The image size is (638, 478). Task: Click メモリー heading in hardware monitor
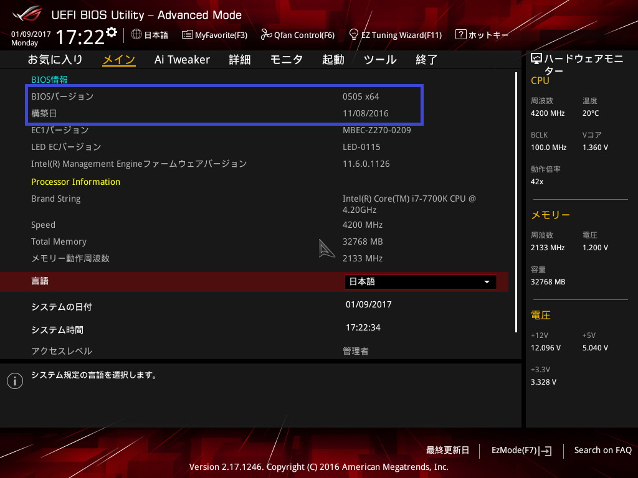[x=550, y=215]
